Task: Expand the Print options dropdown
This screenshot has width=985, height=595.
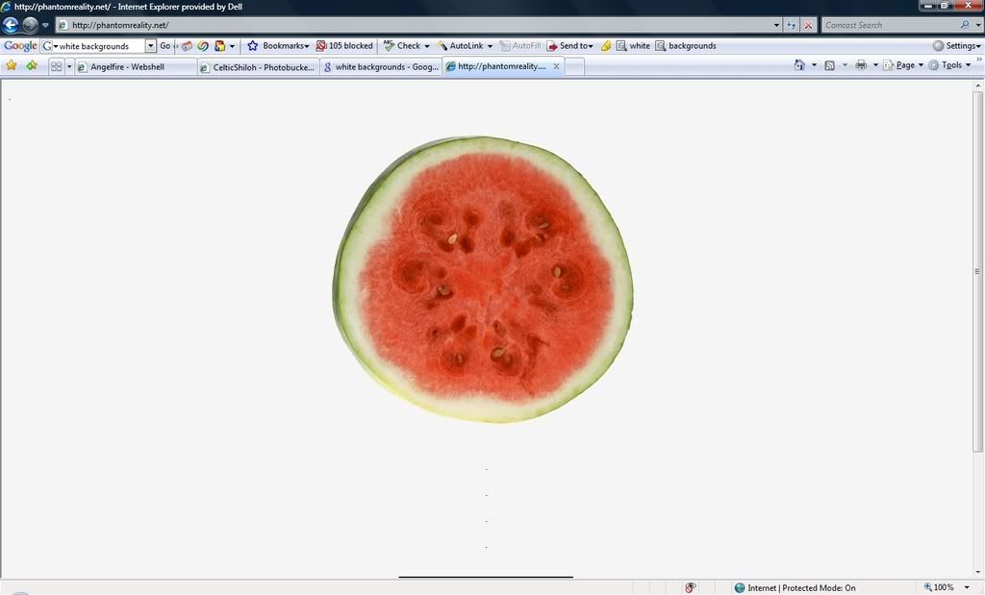Action: coord(875,65)
